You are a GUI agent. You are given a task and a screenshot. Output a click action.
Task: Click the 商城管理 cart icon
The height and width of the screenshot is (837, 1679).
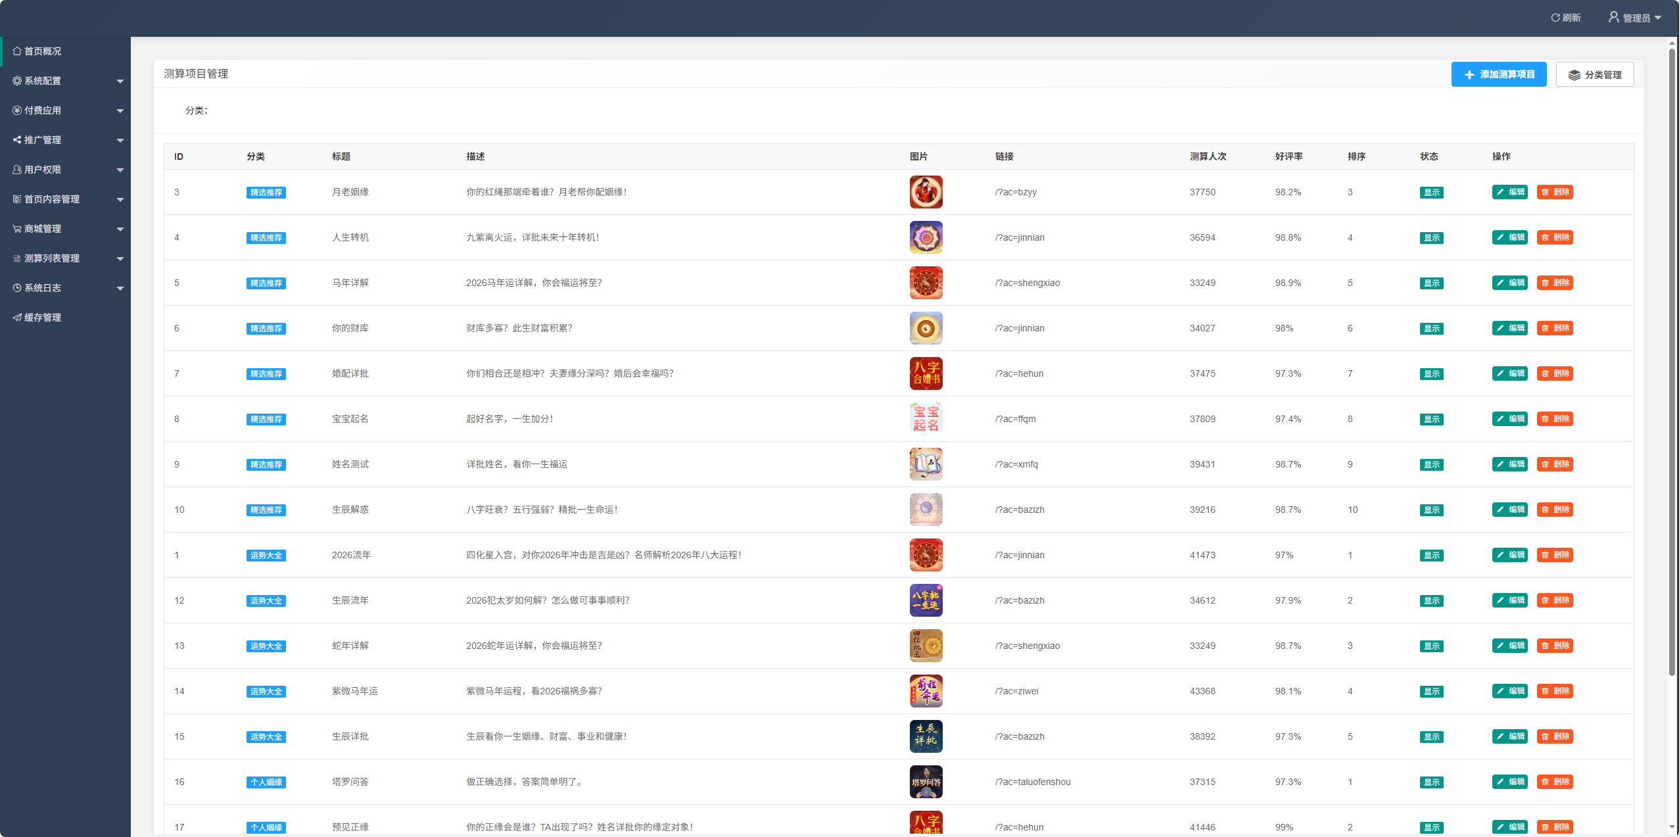17,229
